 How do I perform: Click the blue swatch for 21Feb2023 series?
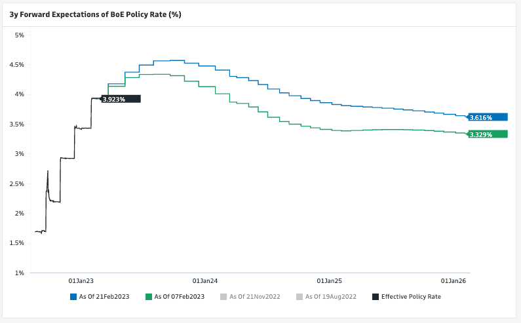73,297
